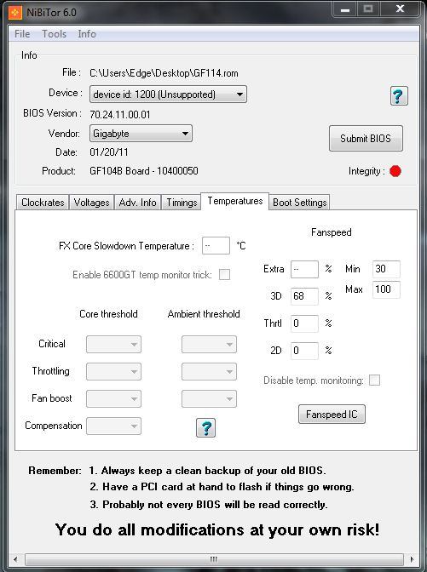
Task: Click the NiBiTor app icon in title bar
Action: pyautogui.click(x=15, y=13)
